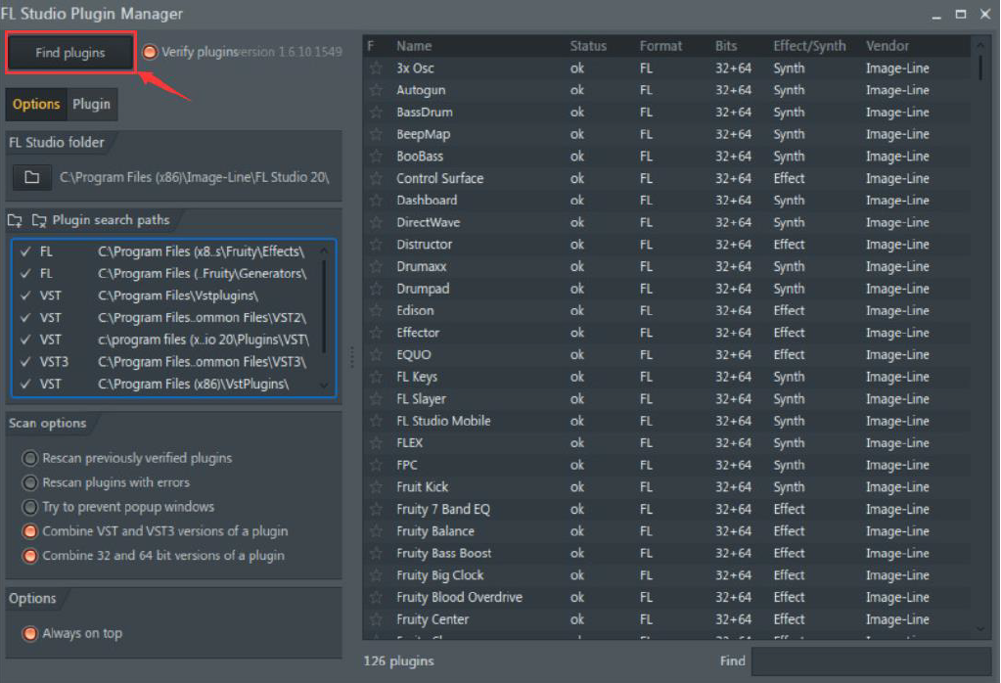
Task: Select the Fruity Bass Boost plugin name
Action: 443,553
